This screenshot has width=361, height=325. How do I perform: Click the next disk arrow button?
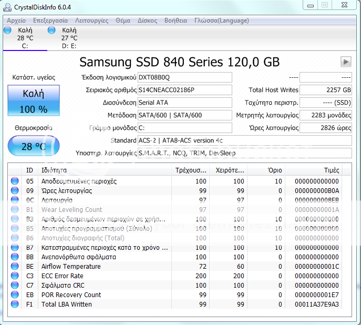click(345, 62)
